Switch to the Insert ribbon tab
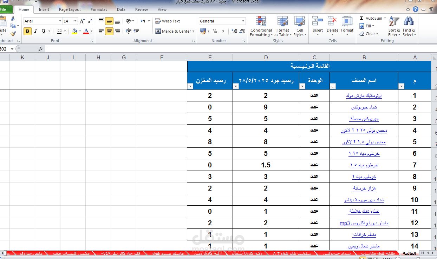Image resolution: width=437 pixels, height=259 pixels. coord(44,9)
